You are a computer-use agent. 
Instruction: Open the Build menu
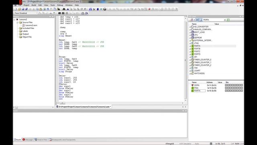click(x=34, y=5)
